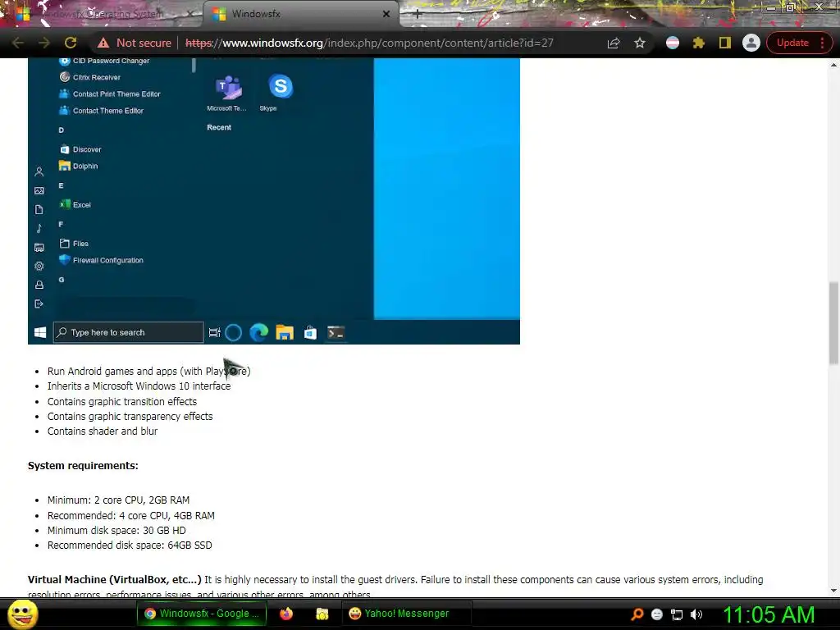Click the terminal icon in screenshot taskbar
Screen dimensions: 840x630
[336, 333]
